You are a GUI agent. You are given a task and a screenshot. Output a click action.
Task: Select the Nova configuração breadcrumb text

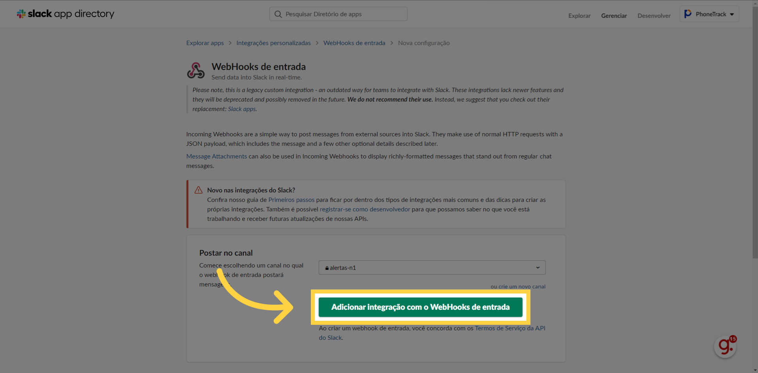click(424, 43)
